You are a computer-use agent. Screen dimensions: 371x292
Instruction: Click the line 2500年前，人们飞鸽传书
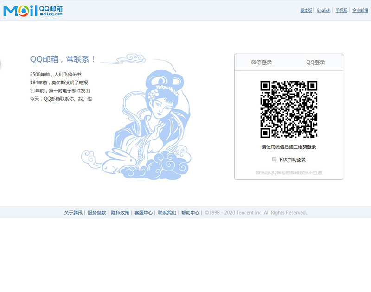point(56,75)
